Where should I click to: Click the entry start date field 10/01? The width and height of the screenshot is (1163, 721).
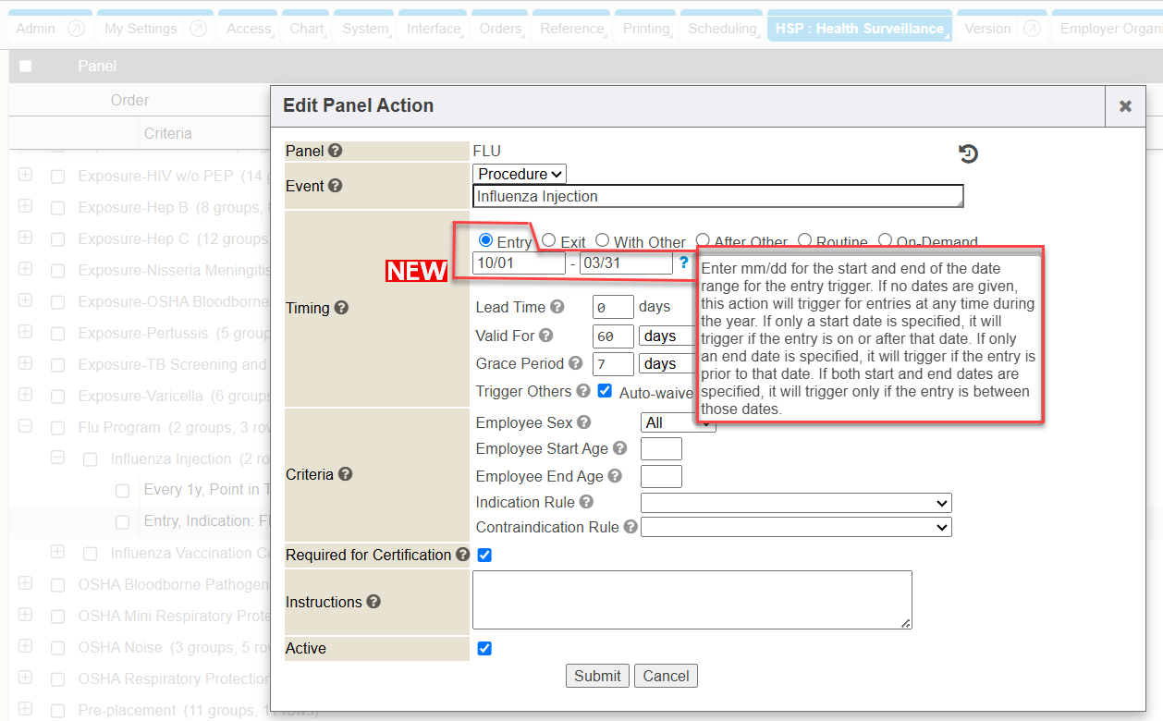(519, 263)
